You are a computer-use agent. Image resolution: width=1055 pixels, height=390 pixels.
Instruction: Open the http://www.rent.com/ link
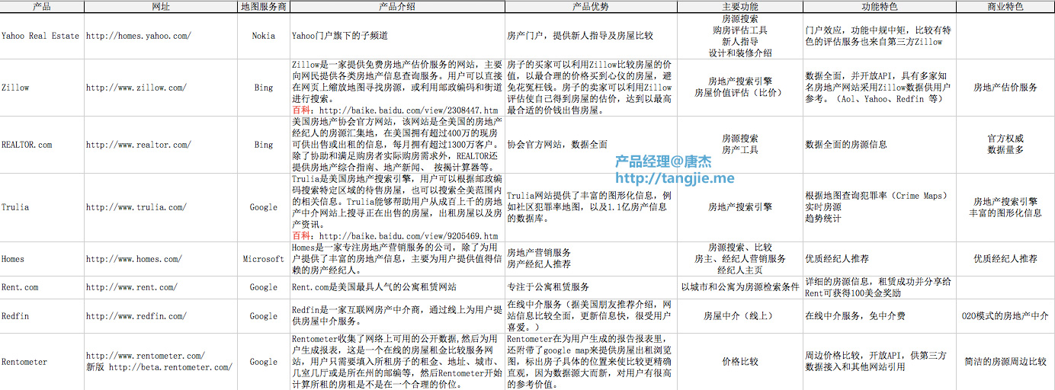(131, 287)
